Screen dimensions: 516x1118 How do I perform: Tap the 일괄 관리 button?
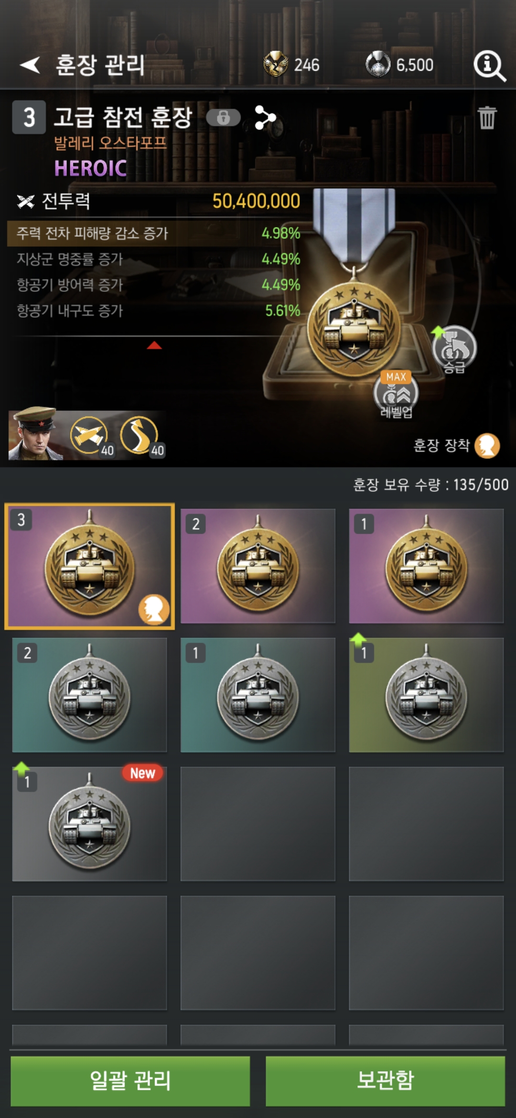tap(130, 1080)
